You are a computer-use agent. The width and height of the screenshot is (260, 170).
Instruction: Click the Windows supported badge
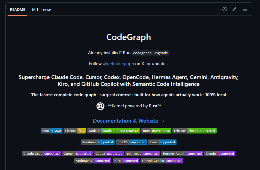[x=98, y=142]
